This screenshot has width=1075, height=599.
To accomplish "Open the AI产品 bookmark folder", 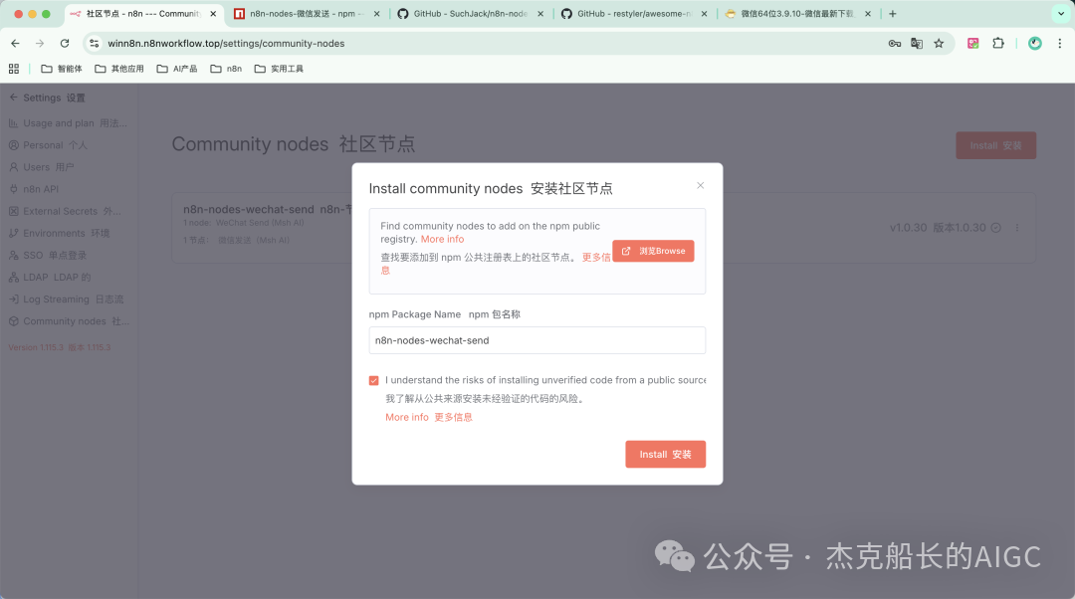I will click(x=177, y=69).
